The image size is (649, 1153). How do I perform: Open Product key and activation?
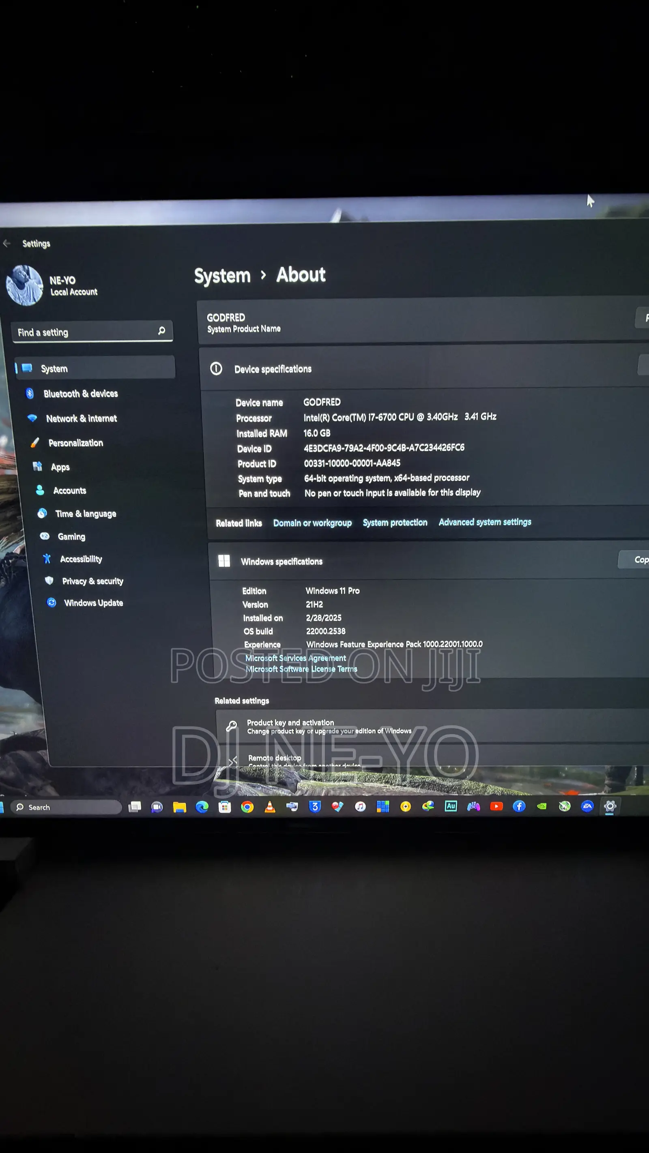click(433, 726)
